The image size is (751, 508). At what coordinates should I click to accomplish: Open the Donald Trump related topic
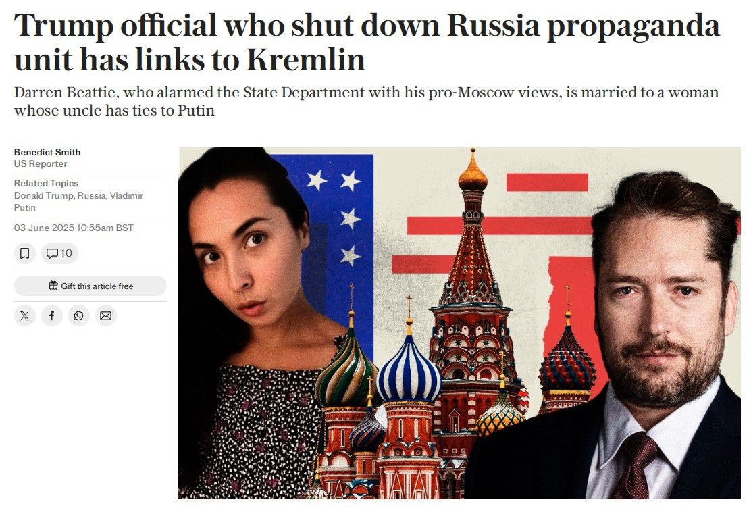44,195
